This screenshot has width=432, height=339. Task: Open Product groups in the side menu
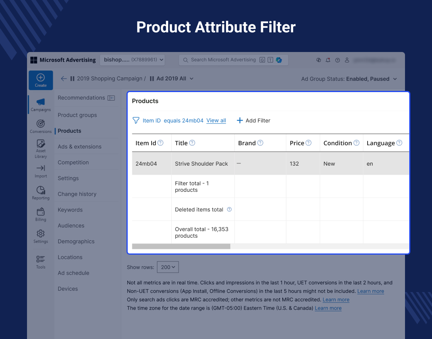tap(77, 115)
